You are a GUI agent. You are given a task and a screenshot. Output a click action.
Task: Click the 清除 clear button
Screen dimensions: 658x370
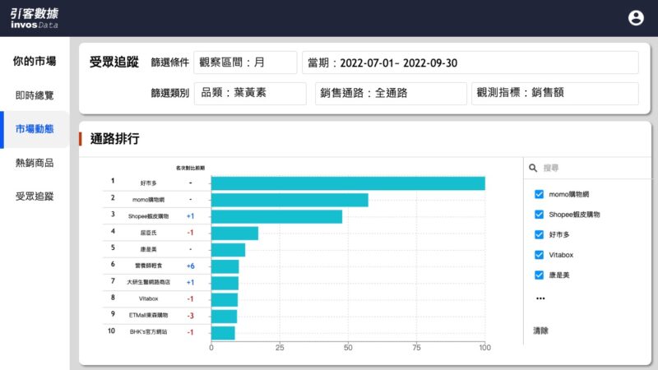tap(540, 331)
